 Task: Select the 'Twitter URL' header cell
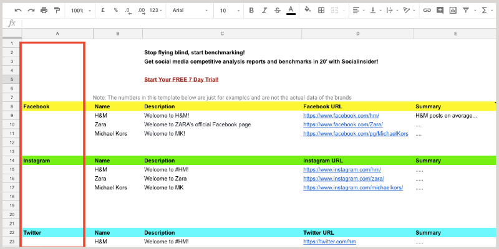click(357, 233)
